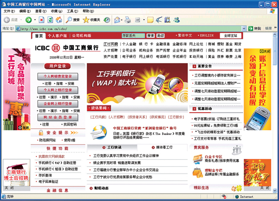
Task: Refresh the page with toolbar icon
Action: [x=50, y=20]
